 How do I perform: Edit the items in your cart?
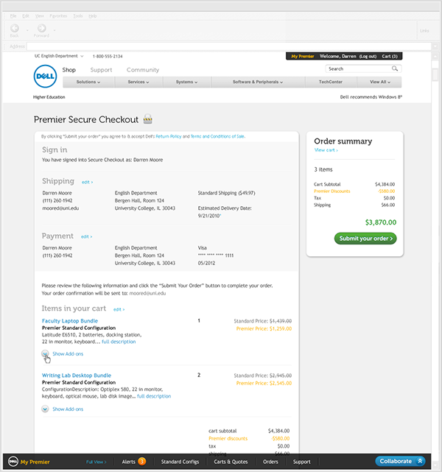119,309
